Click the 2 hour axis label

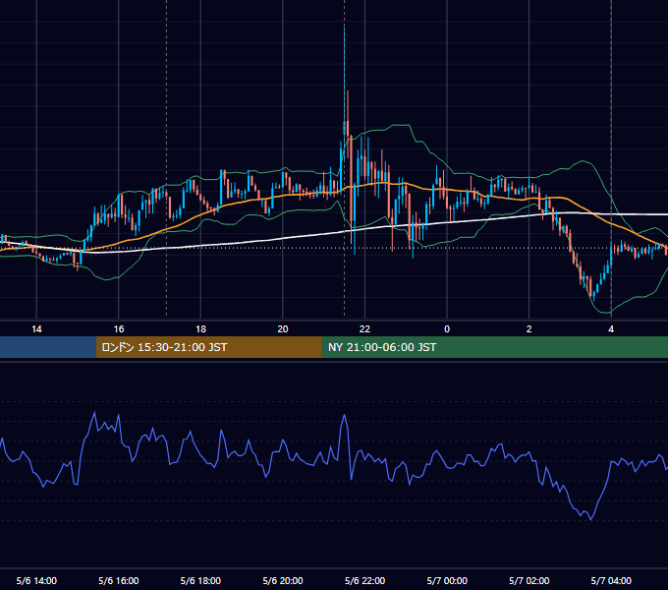point(529,329)
